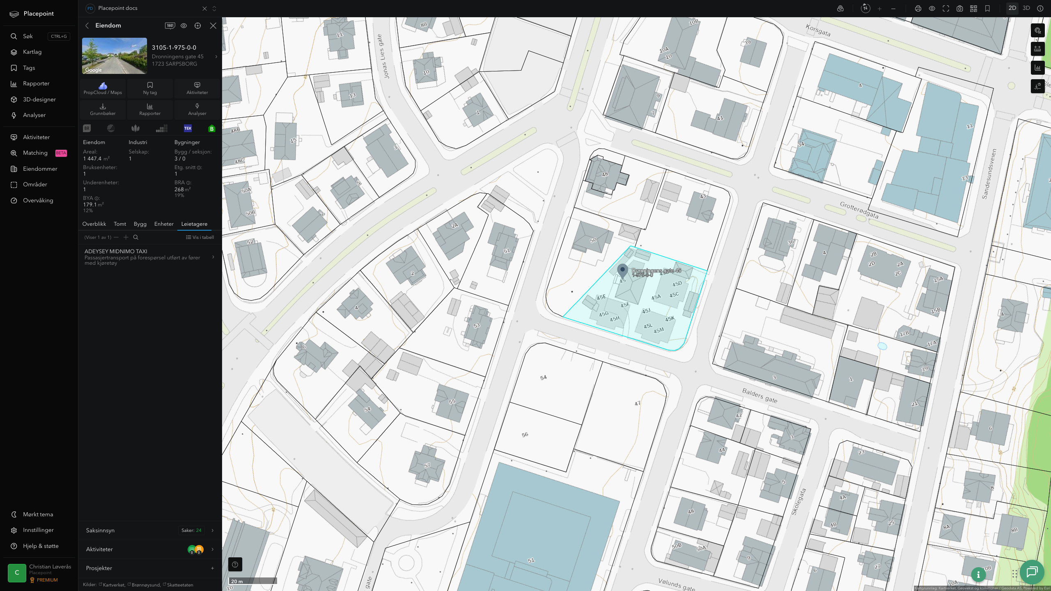Switch to Enheter tab
Image resolution: width=1051 pixels, height=591 pixels.
[164, 224]
